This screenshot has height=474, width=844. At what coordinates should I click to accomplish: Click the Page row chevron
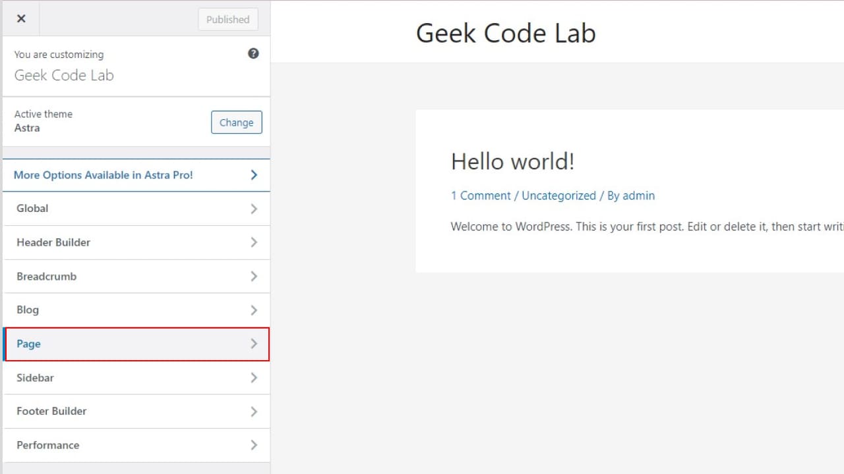click(254, 344)
